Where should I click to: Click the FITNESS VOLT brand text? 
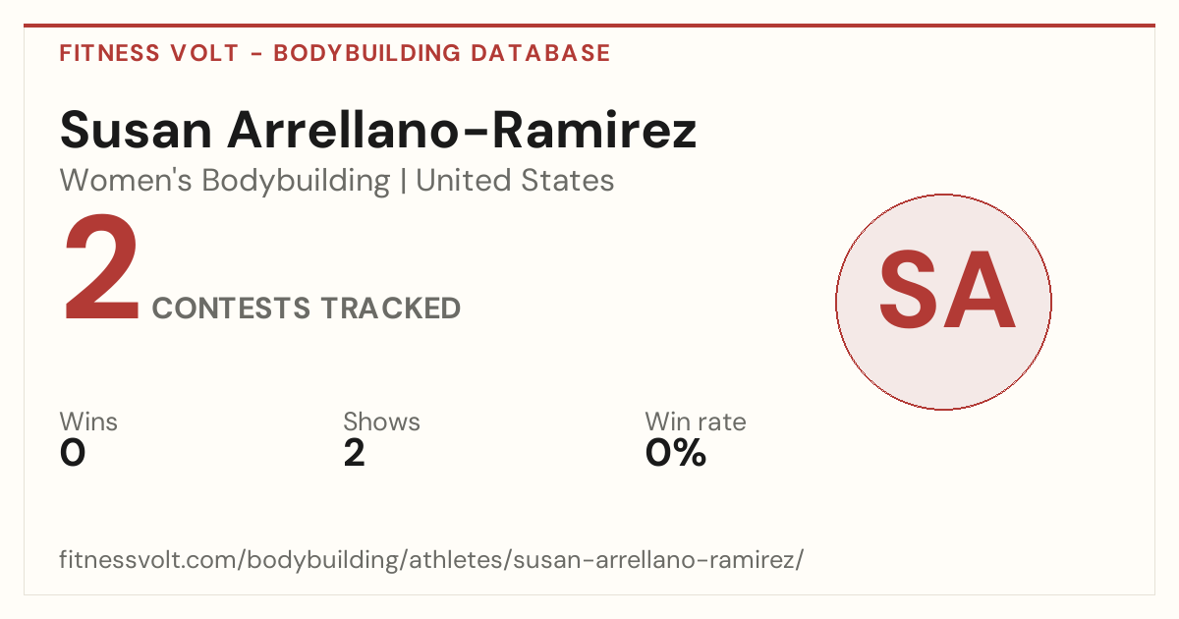click(149, 53)
